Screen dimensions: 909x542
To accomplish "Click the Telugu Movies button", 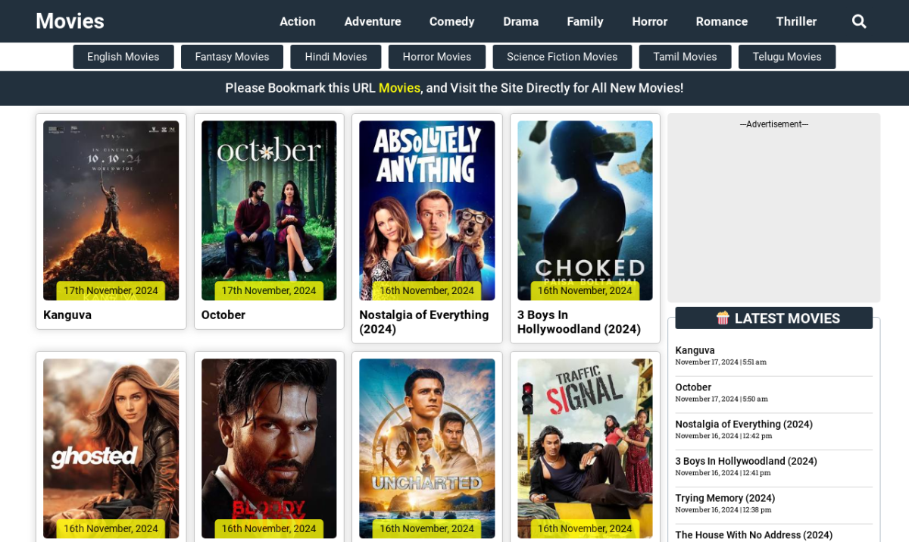I will tap(786, 56).
